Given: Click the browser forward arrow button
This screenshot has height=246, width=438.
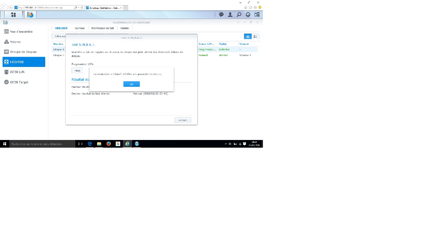Looking at the screenshot, I should [x=11, y=7].
